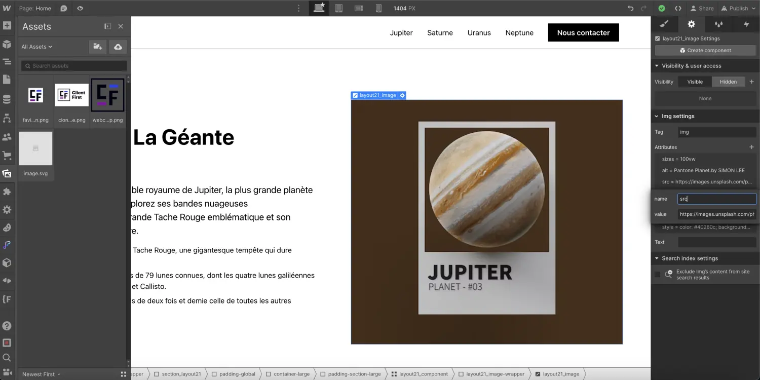Check Exclude Img's content from search
Screen dimensions: 760x380
coord(657,275)
